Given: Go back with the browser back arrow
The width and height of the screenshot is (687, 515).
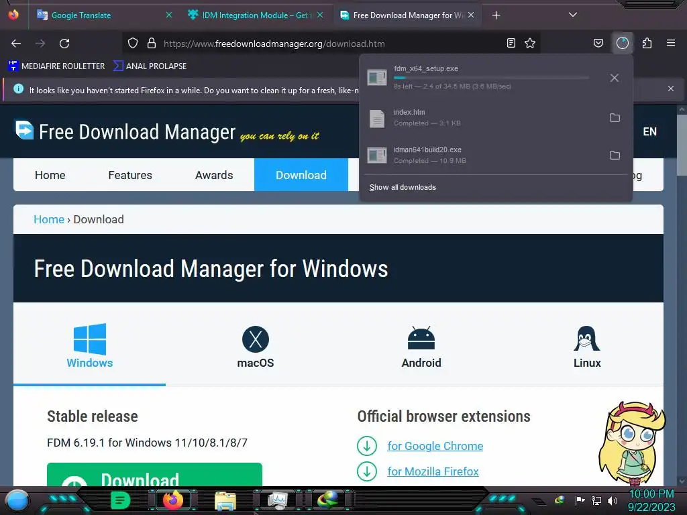Looking at the screenshot, I should (16, 44).
